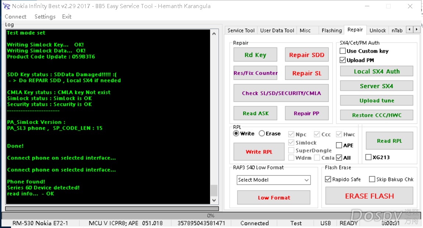Uncheck the Upload PM checkbox

click(x=343, y=60)
